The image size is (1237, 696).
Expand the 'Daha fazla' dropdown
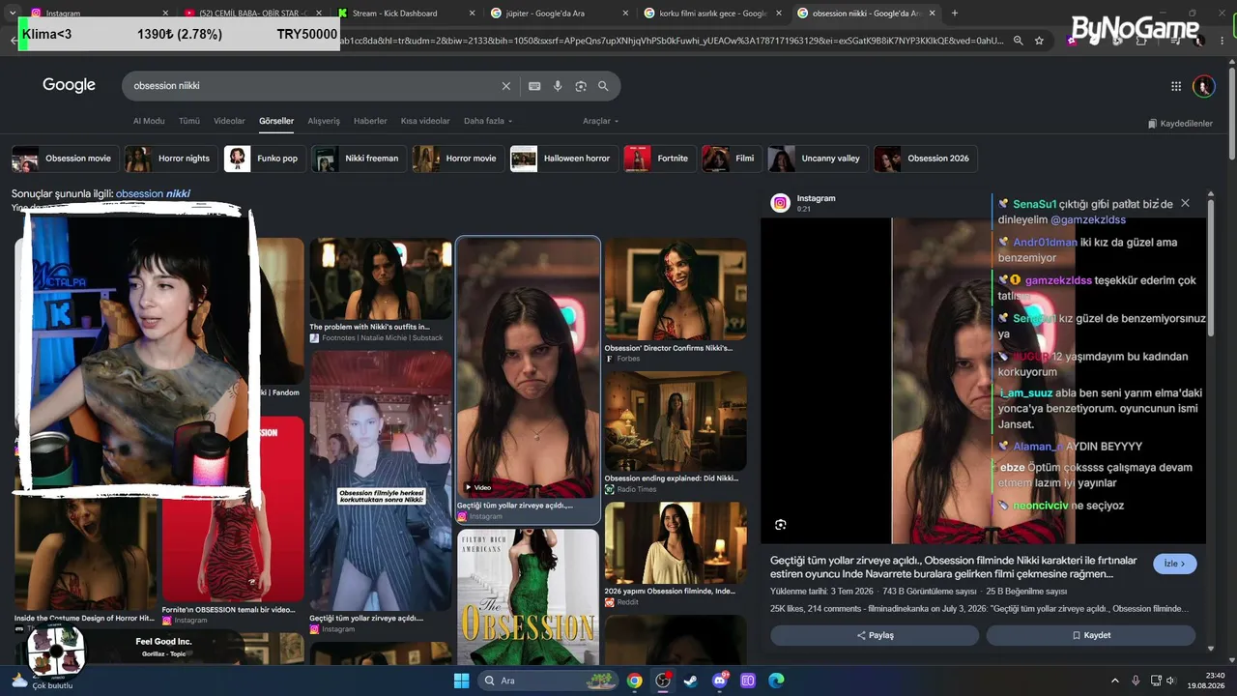click(488, 121)
